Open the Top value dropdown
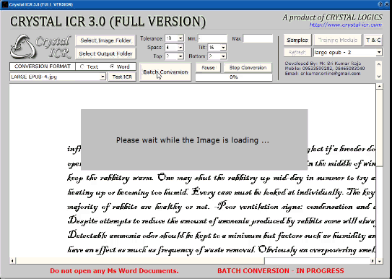The height and width of the screenshot is (279, 392). [180, 56]
